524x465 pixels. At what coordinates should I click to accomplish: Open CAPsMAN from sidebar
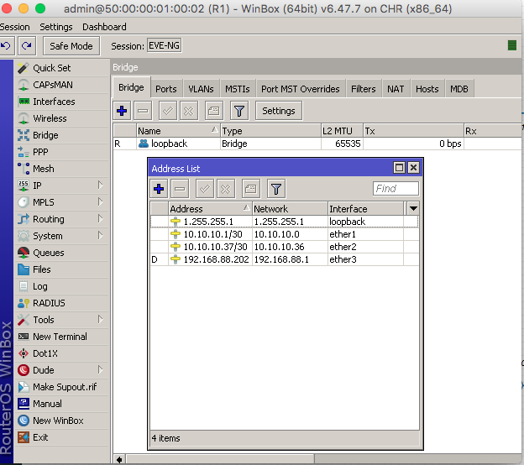click(x=62, y=85)
